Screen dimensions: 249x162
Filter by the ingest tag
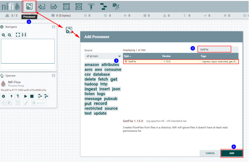91,89
